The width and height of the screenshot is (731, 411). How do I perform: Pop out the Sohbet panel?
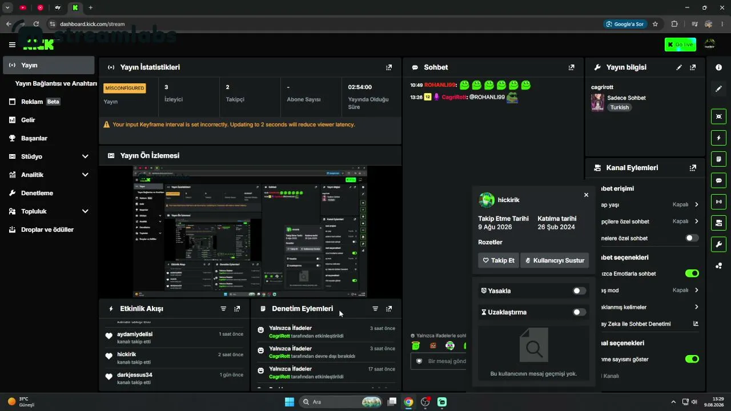[x=571, y=67]
